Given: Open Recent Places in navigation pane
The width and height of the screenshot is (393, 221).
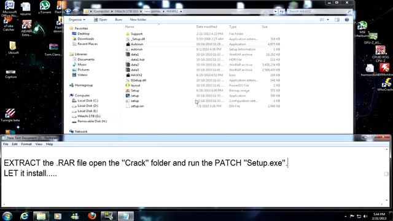Looking at the screenshot, I should click(87, 44).
